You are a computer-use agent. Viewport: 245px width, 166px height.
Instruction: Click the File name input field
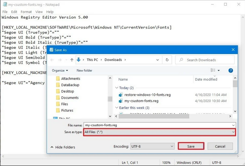coord(160,125)
